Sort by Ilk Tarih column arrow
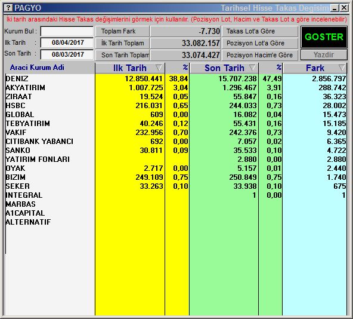The height and width of the screenshot is (319, 353). 159,68
